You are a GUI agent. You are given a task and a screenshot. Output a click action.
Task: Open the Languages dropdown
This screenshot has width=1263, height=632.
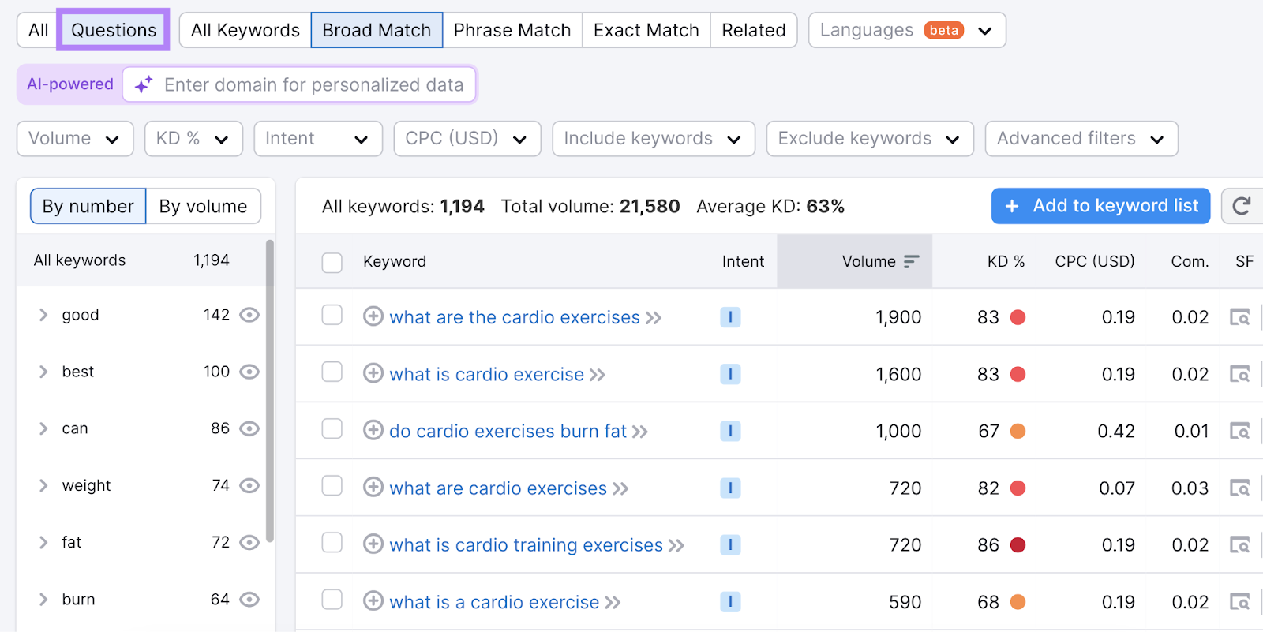pyautogui.click(x=905, y=30)
